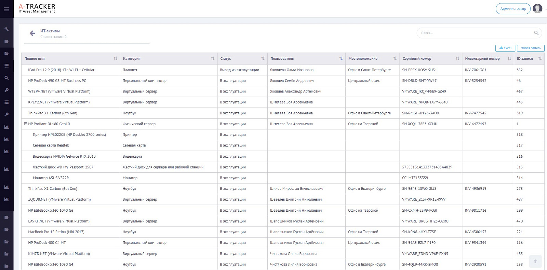The height and width of the screenshot is (270, 547).
Task: Open Жесткий диск WD My_Passport_25E7 record
Action: (63, 167)
